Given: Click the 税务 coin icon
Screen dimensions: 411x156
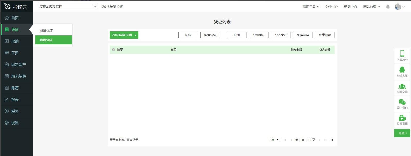Looking at the screenshot, I should click(x=7, y=111).
